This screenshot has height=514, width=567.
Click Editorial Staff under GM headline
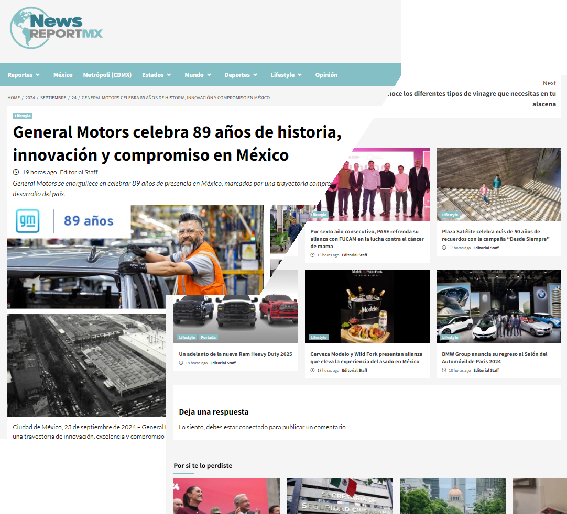pyautogui.click(x=79, y=172)
